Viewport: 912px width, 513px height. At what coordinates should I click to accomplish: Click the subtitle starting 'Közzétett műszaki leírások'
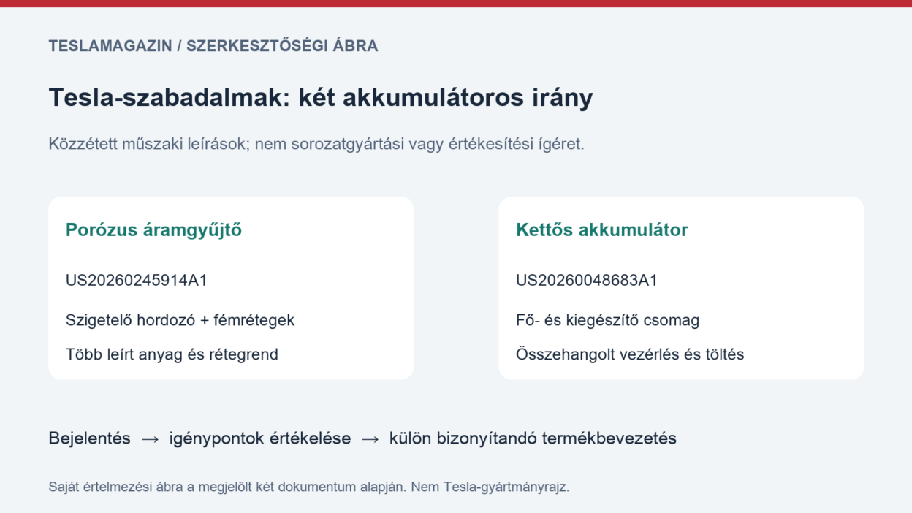pyautogui.click(x=316, y=144)
